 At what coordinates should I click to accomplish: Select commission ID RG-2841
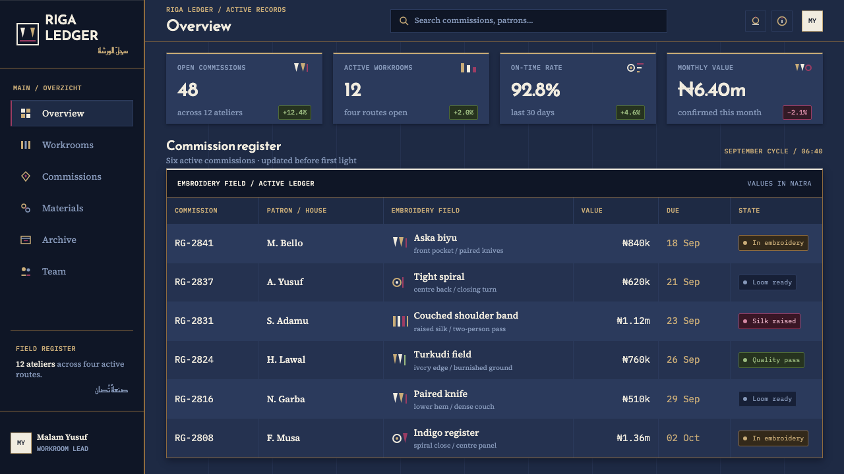194,243
